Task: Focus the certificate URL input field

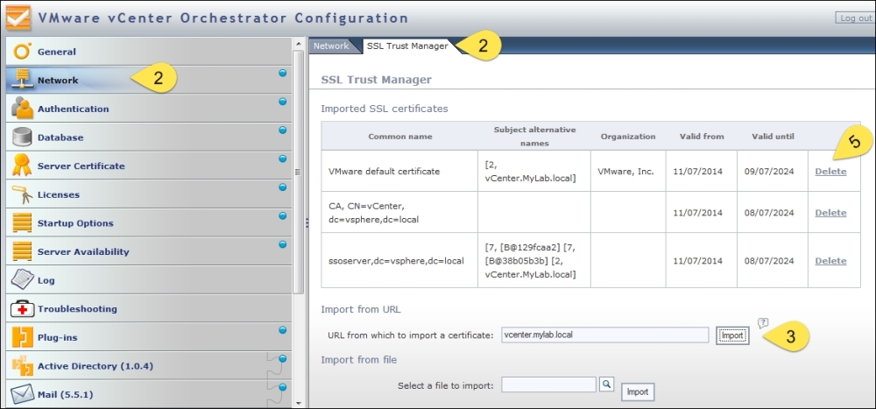Action: [x=605, y=335]
